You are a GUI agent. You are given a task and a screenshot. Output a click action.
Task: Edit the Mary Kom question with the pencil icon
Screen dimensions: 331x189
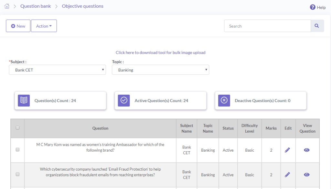tap(287, 150)
